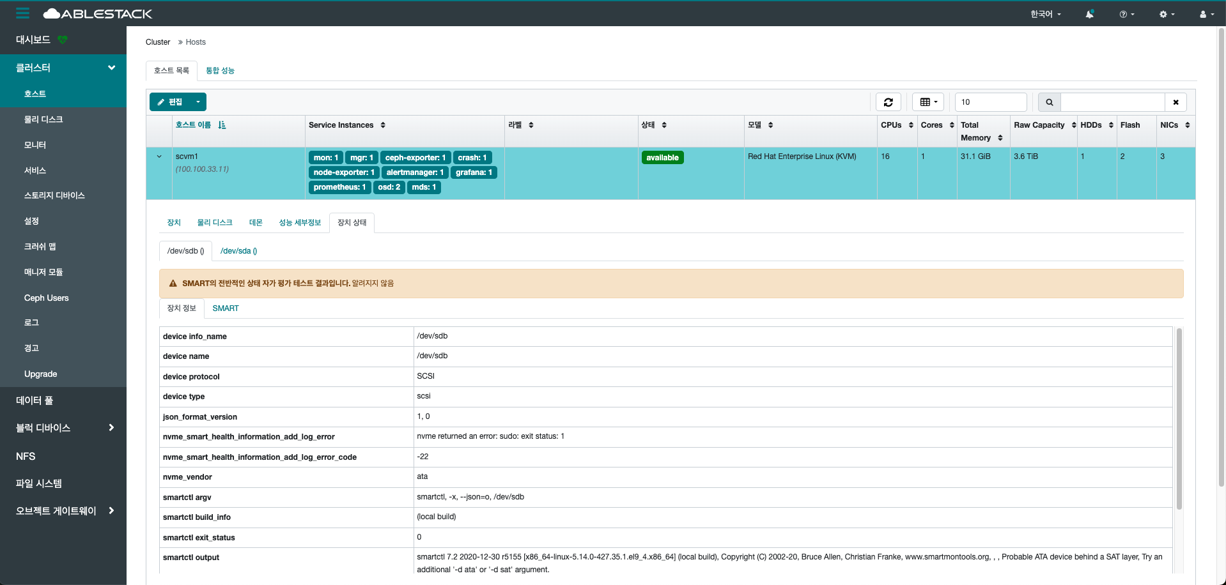Viewport: 1226px width, 585px height.
Task: Select the /dev/sda device tab
Action: pos(238,251)
